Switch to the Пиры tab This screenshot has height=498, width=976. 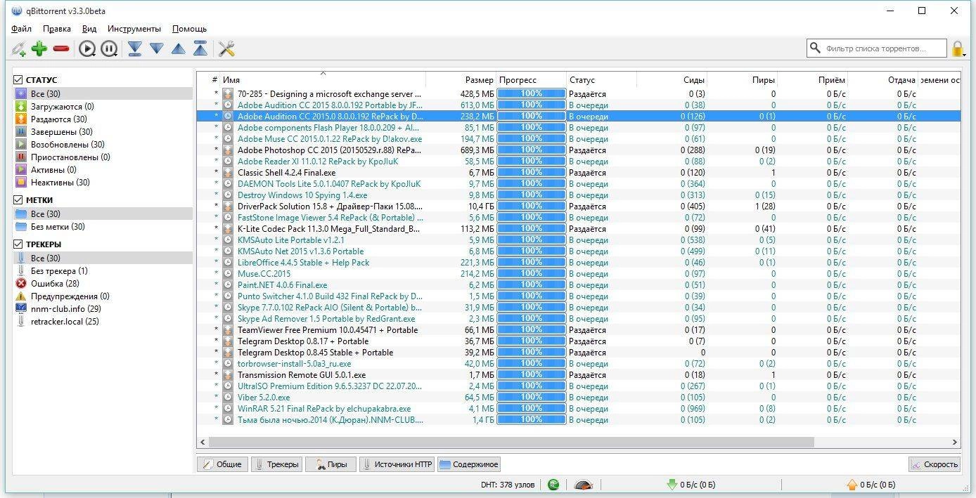(330, 464)
